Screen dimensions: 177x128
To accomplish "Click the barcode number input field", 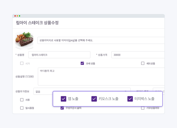I will (x=159, y=90).
